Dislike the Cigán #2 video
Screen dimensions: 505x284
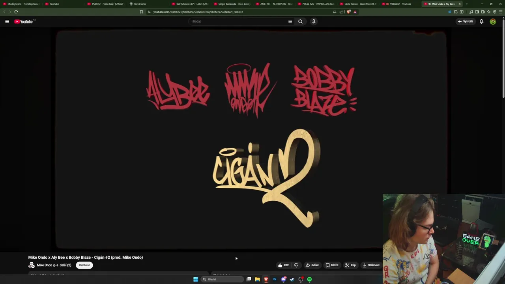296,265
